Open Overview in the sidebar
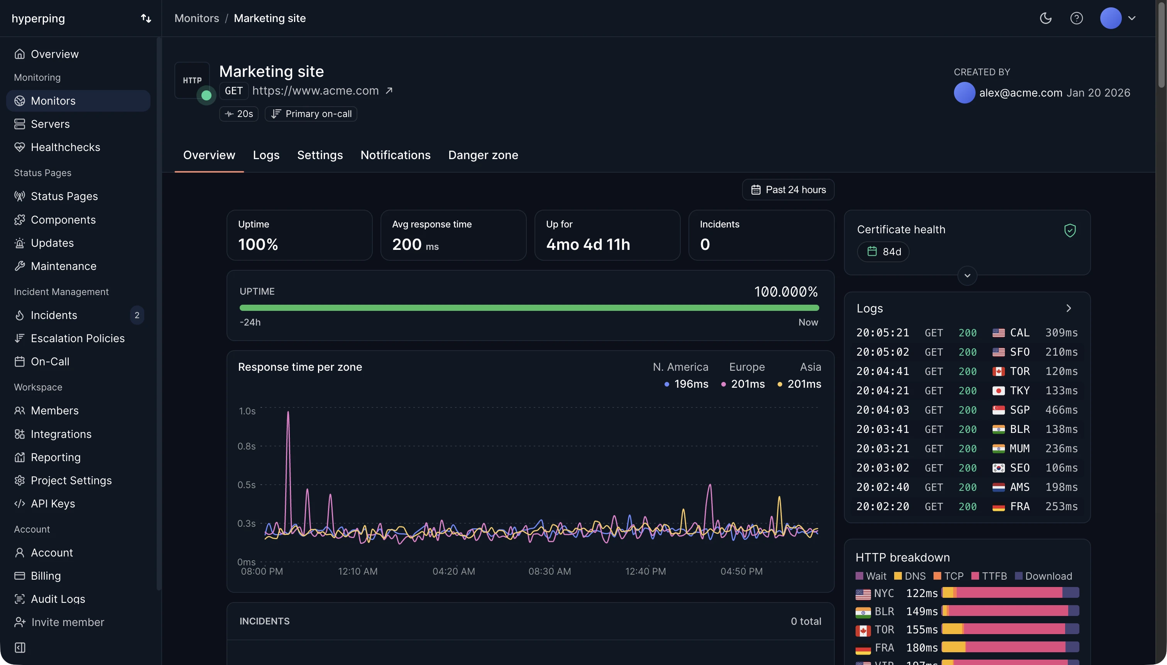The image size is (1167, 665). tap(78, 54)
